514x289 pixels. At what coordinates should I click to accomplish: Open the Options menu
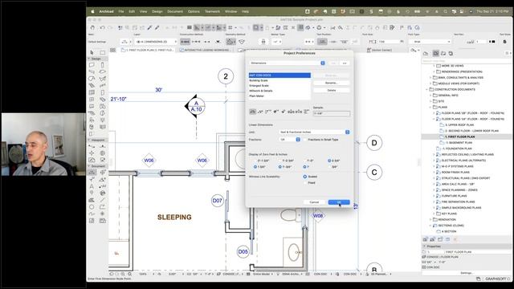tap(194, 11)
